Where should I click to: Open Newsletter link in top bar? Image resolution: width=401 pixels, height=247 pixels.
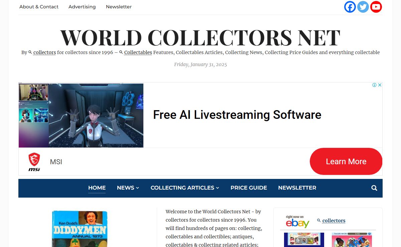point(119,7)
